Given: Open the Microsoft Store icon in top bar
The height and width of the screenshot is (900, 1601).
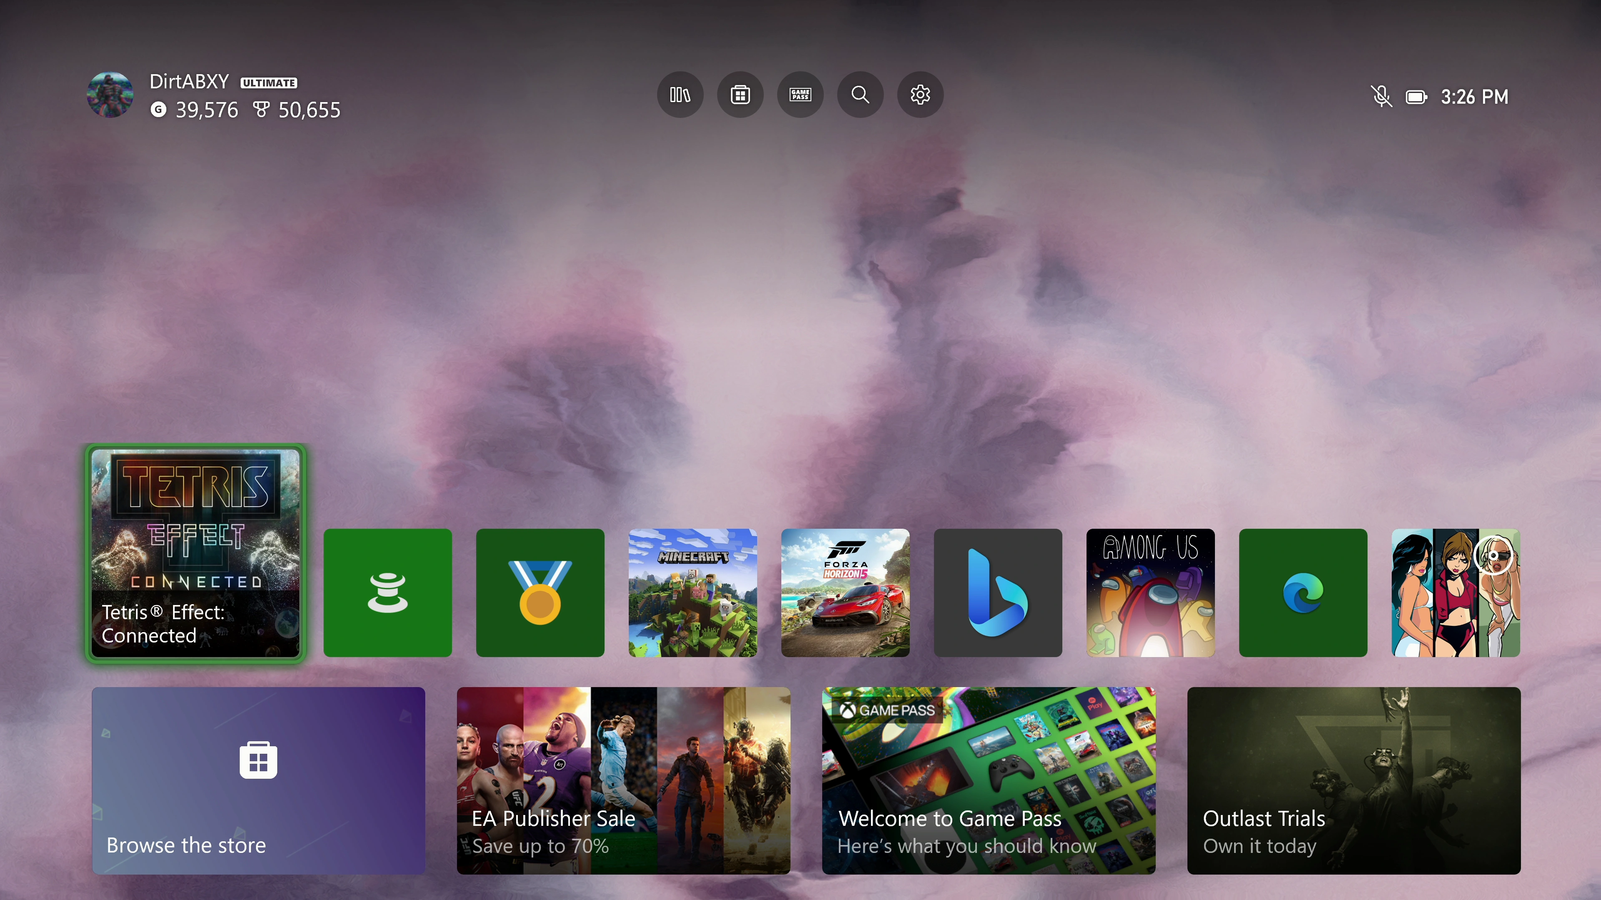Looking at the screenshot, I should pyautogui.click(x=740, y=95).
